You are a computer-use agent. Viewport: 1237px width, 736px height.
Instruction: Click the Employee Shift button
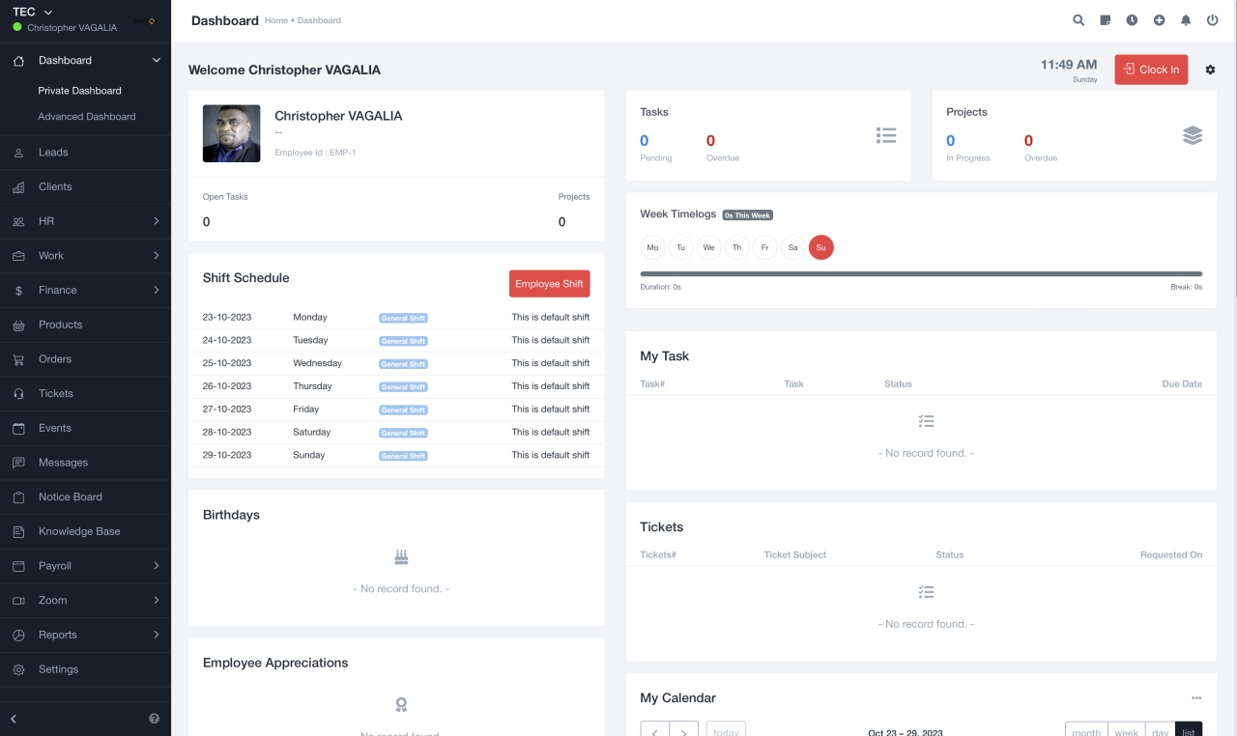(x=549, y=284)
